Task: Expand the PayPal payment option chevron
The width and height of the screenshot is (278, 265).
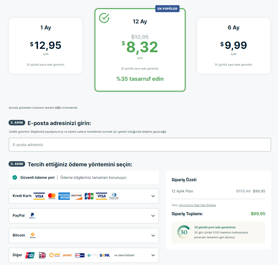Action: pyautogui.click(x=153, y=216)
